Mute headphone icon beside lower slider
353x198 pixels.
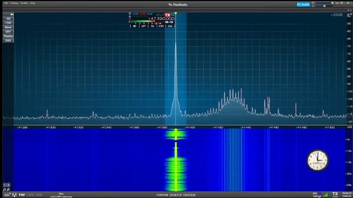313,6
